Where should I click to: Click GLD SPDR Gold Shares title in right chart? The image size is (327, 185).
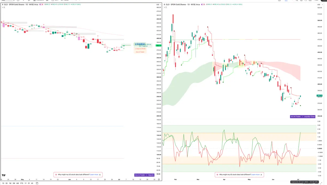[183, 5]
